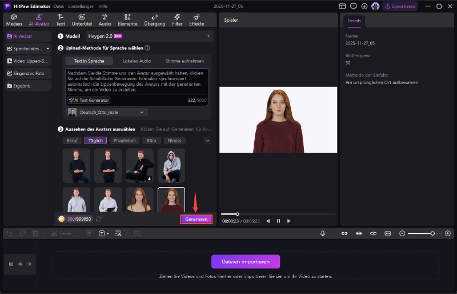Select the Privatleben avatar category
457x294 pixels.
pyautogui.click(x=125, y=141)
